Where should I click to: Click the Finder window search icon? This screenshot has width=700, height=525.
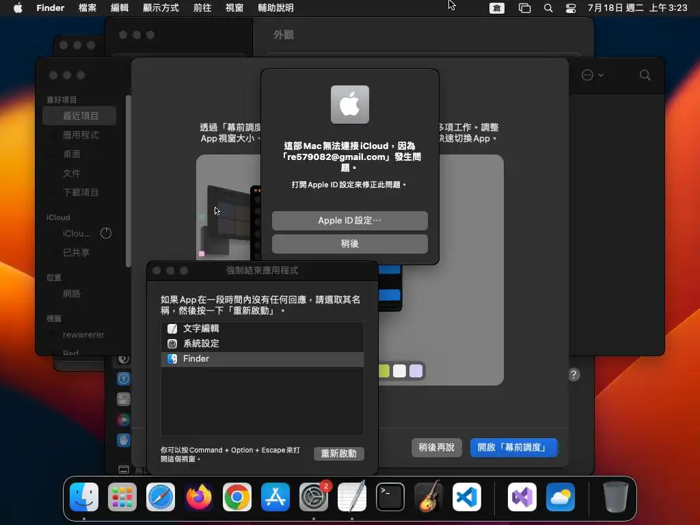click(645, 75)
